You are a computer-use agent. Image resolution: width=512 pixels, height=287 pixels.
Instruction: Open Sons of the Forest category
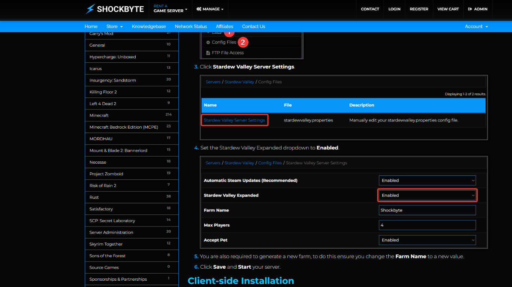tap(132, 256)
